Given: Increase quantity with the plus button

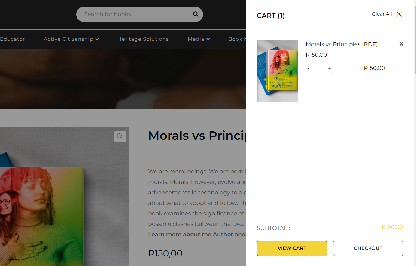Looking at the screenshot, I should pyautogui.click(x=329, y=68).
